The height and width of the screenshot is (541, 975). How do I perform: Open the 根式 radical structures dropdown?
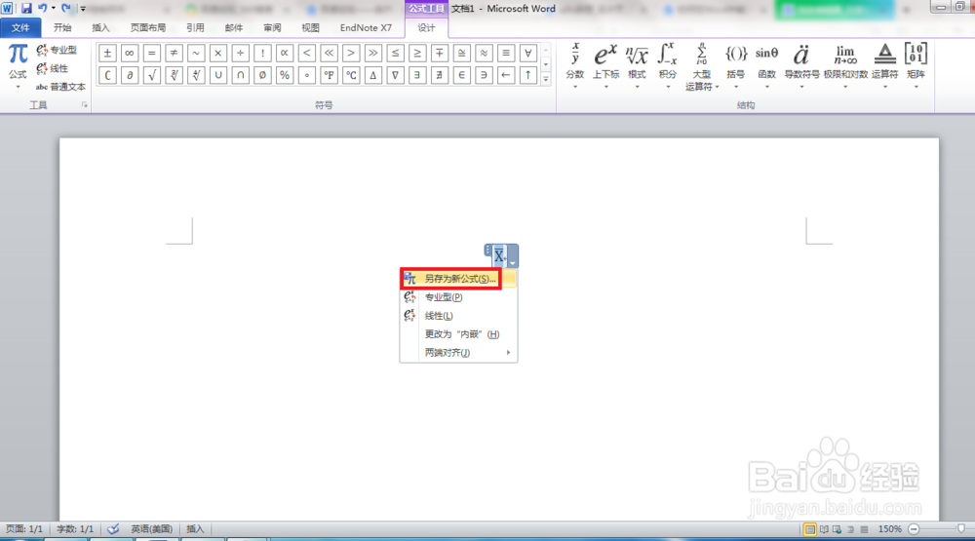[637, 67]
